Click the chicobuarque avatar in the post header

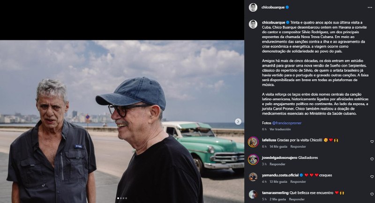(253, 7)
